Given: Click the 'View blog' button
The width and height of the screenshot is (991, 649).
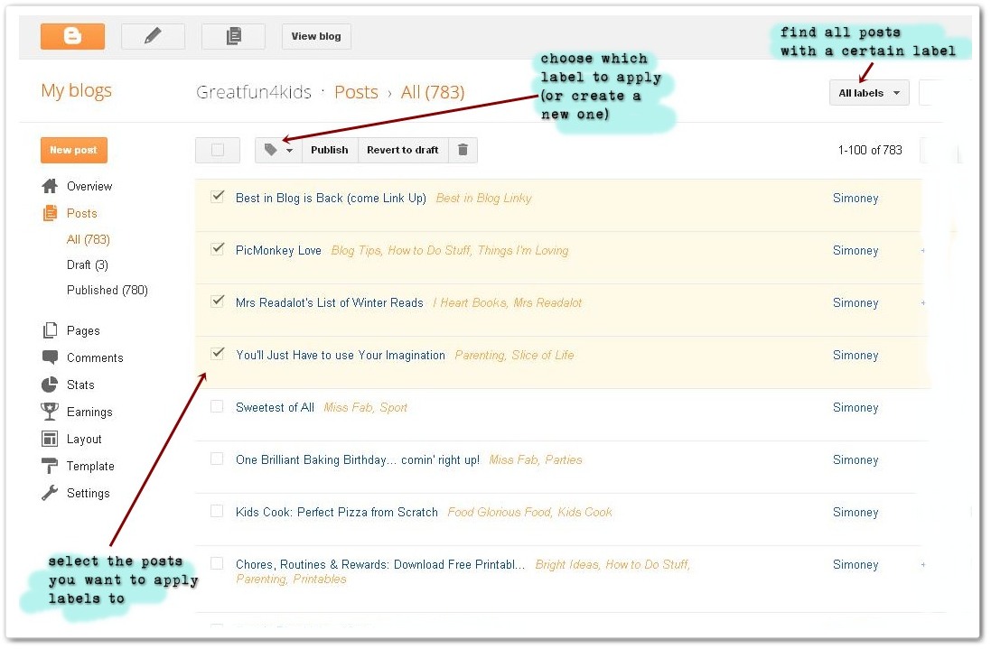Looking at the screenshot, I should [x=315, y=36].
